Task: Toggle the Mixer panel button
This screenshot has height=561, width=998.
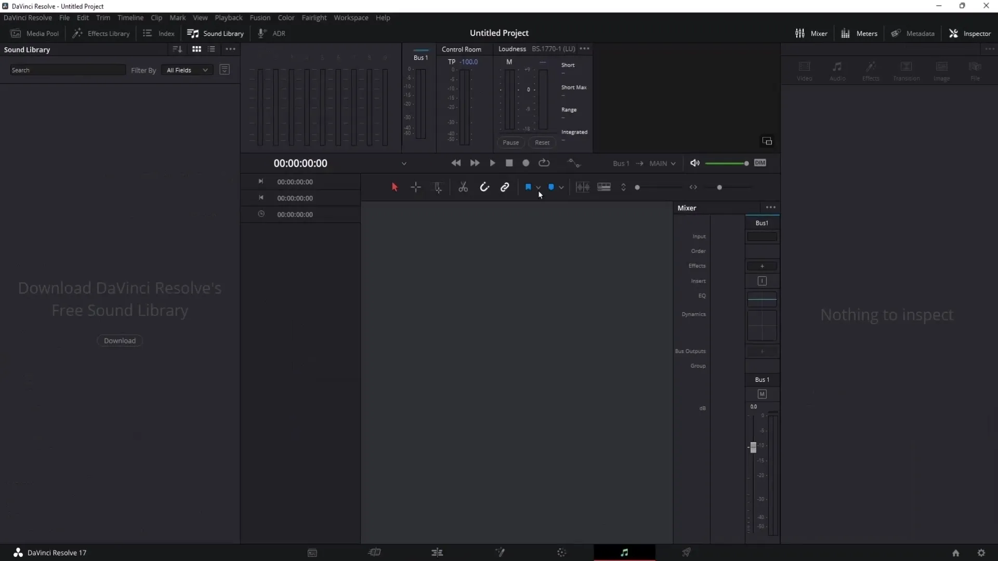Action: point(811,33)
